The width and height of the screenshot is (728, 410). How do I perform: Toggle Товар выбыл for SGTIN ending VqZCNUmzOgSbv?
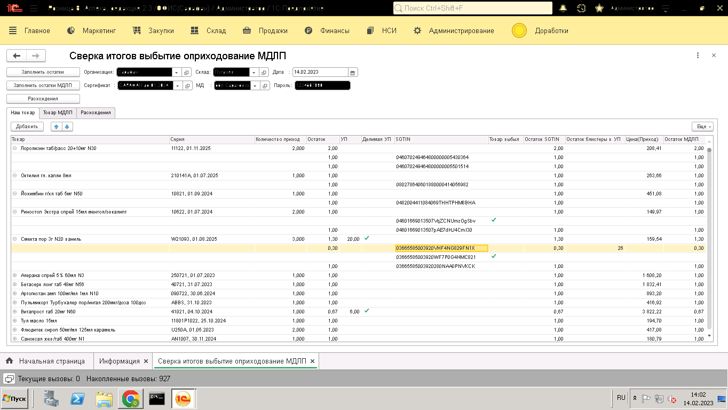[x=494, y=220]
